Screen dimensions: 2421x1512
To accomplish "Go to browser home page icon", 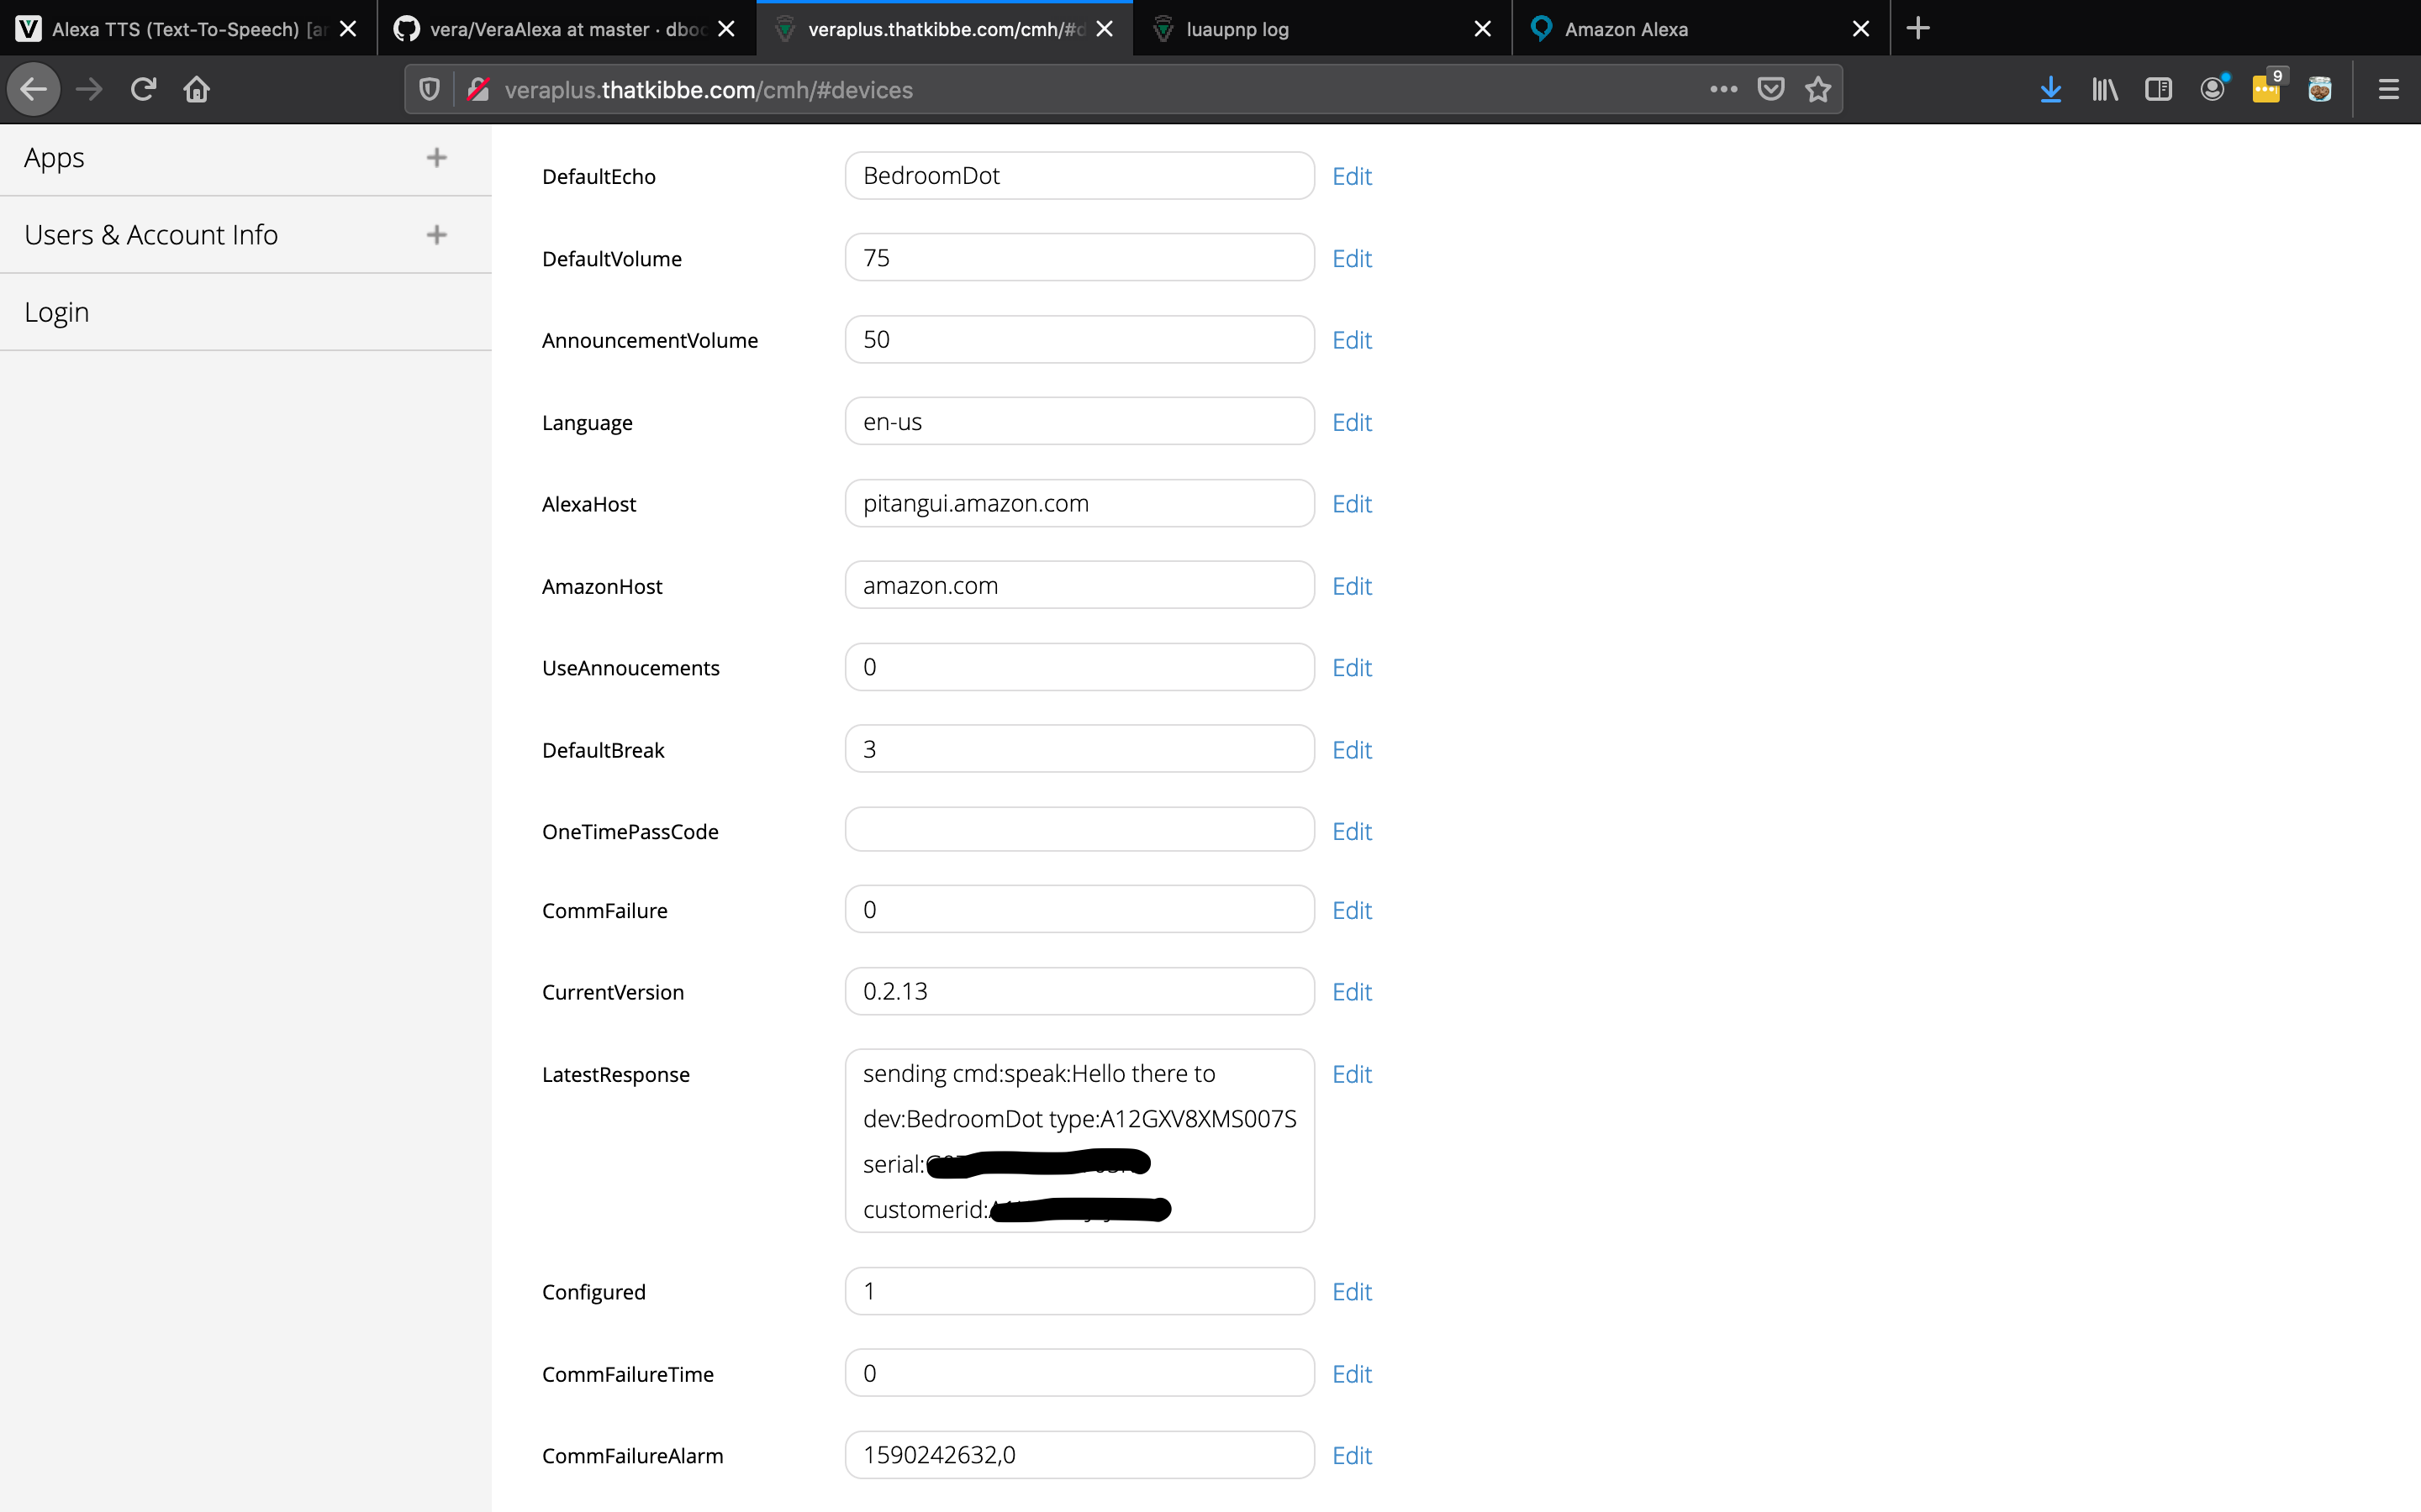I will point(196,90).
